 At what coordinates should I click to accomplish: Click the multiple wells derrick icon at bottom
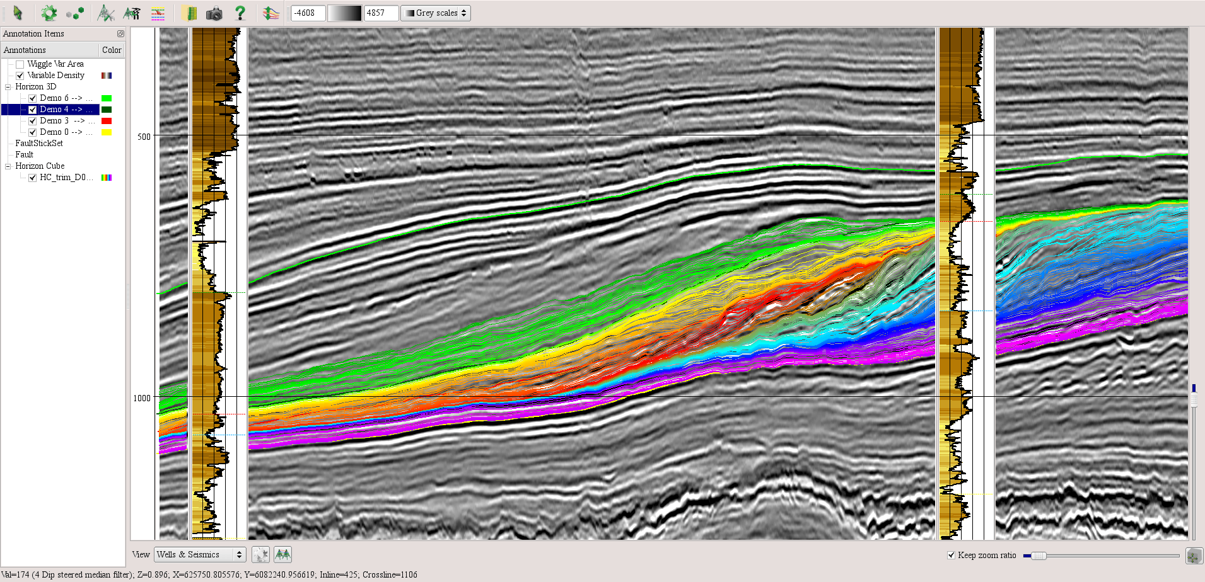[282, 555]
